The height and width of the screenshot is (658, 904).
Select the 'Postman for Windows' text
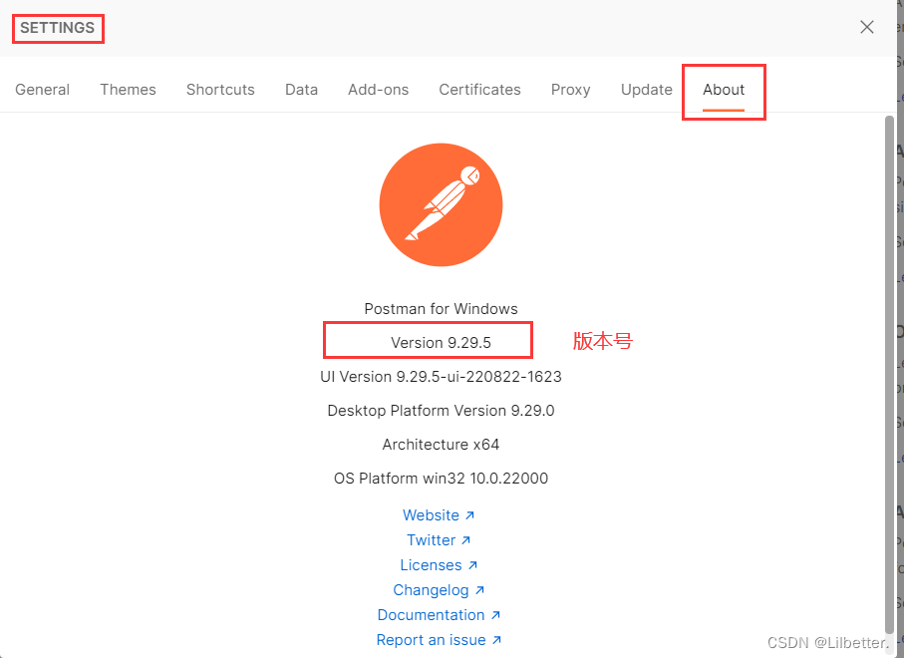pos(442,308)
